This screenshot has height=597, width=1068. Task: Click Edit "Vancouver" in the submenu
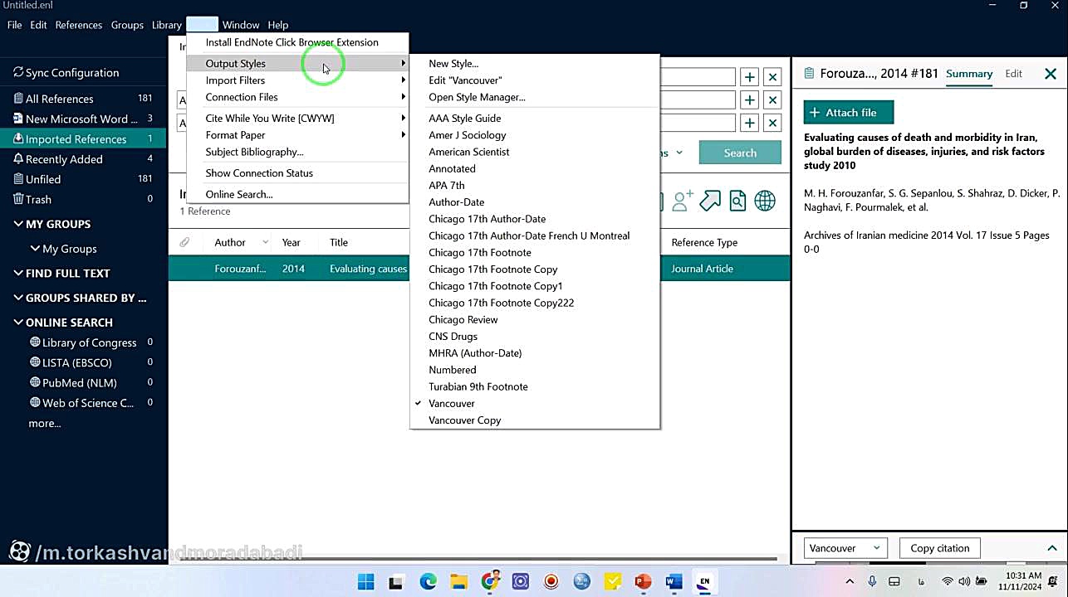[x=535, y=80]
